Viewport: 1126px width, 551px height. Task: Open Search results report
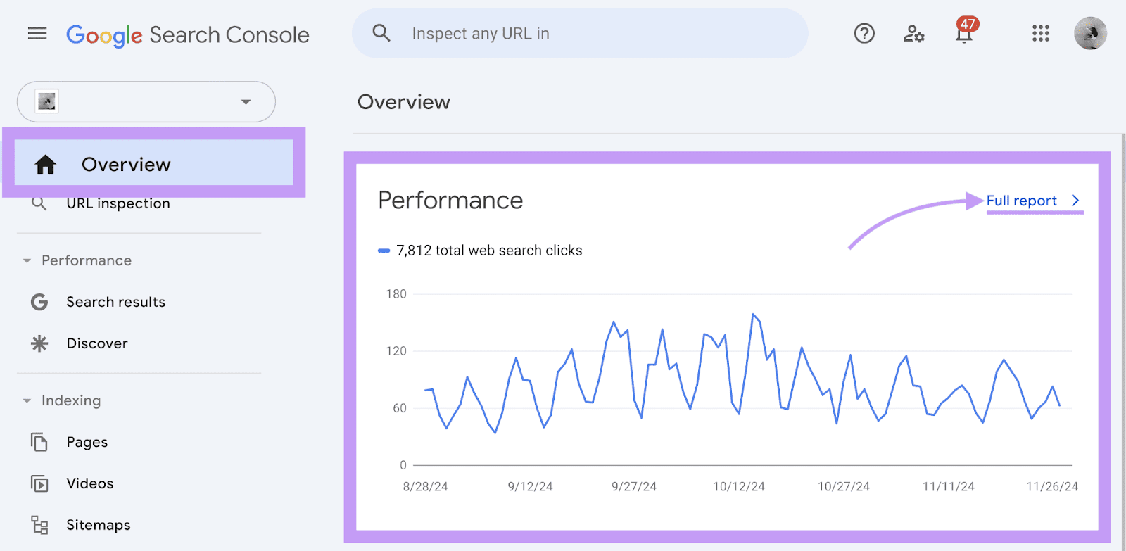pyautogui.click(x=115, y=302)
